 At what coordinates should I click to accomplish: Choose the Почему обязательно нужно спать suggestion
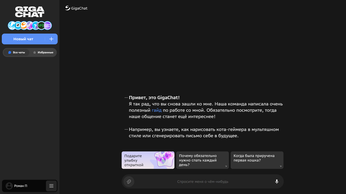[x=202, y=160]
